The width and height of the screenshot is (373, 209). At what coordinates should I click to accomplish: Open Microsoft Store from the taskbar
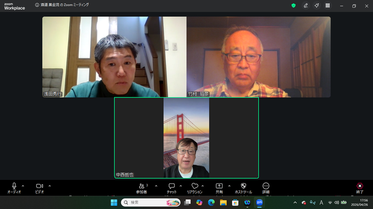point(235,203)
